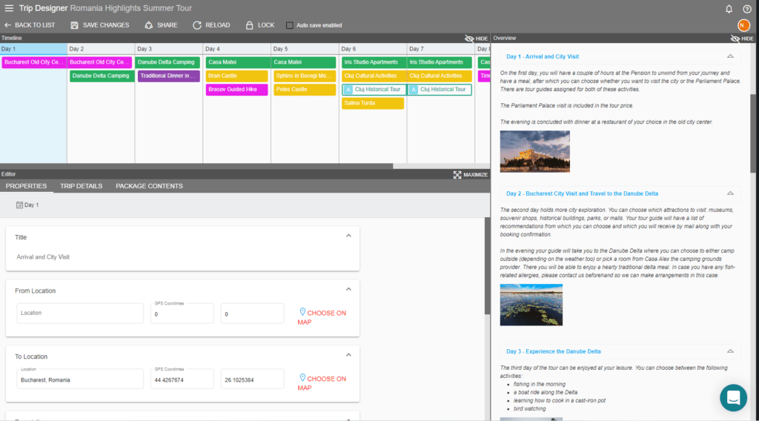Hide the Timeline panel

click(x=477, y=39)
